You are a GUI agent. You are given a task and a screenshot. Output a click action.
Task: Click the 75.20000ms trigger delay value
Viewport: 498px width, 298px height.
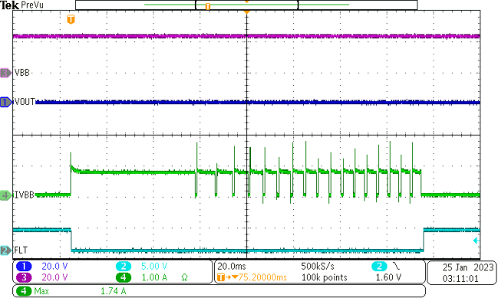262,278
